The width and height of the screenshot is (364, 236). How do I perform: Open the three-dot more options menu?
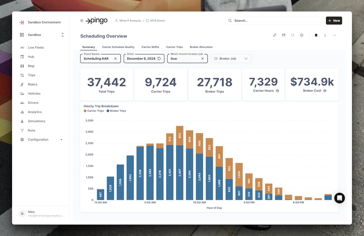pos(334,35)
